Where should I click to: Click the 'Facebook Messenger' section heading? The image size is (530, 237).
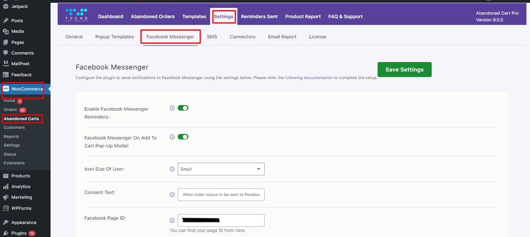(x=112, y=67)
